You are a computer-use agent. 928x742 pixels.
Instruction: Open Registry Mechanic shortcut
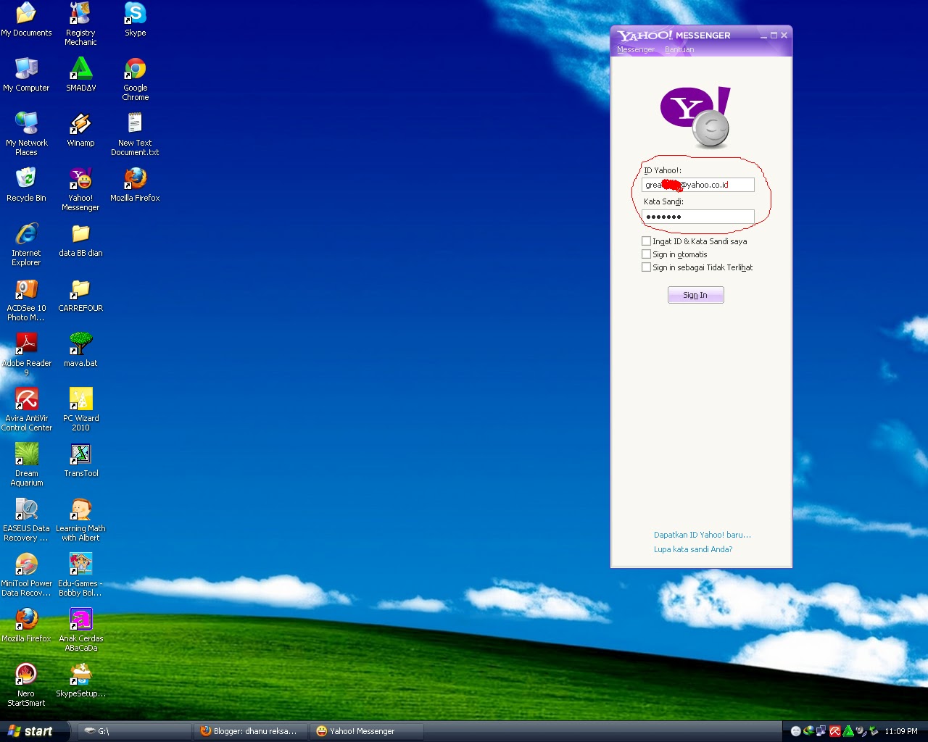80,24
